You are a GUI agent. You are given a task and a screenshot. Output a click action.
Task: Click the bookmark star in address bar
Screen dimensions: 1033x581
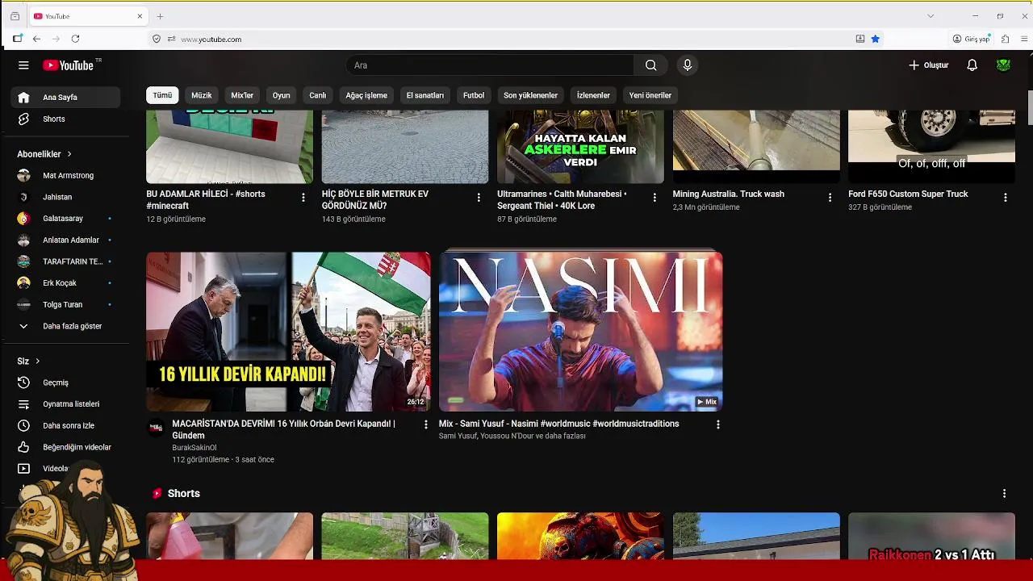point(875,39)
